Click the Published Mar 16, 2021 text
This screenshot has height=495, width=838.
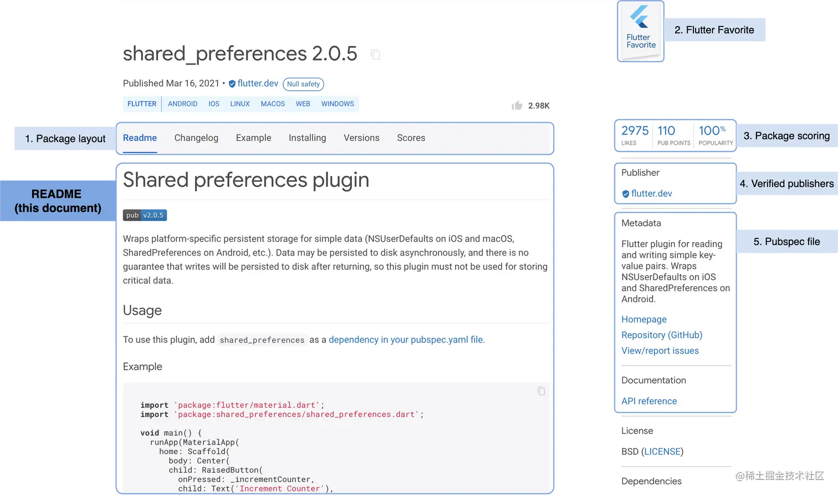pos(171,83)
